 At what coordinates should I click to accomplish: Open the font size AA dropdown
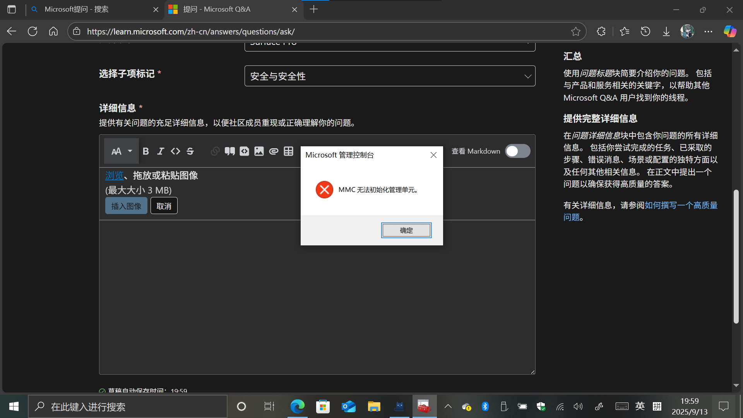coord(122,151)
